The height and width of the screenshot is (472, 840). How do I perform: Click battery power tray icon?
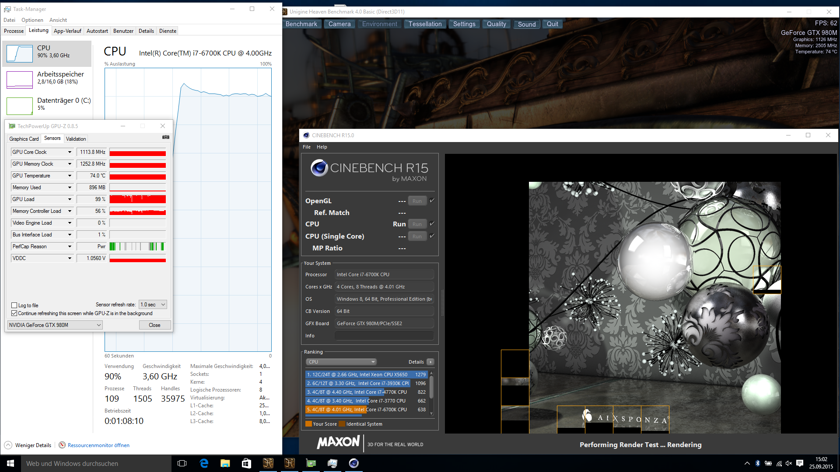coord(768,463)
